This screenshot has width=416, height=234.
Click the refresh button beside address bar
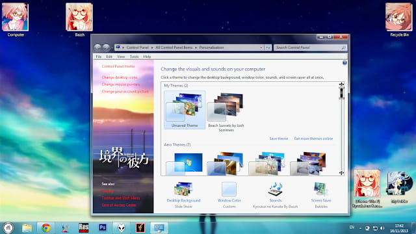point(268,47)
